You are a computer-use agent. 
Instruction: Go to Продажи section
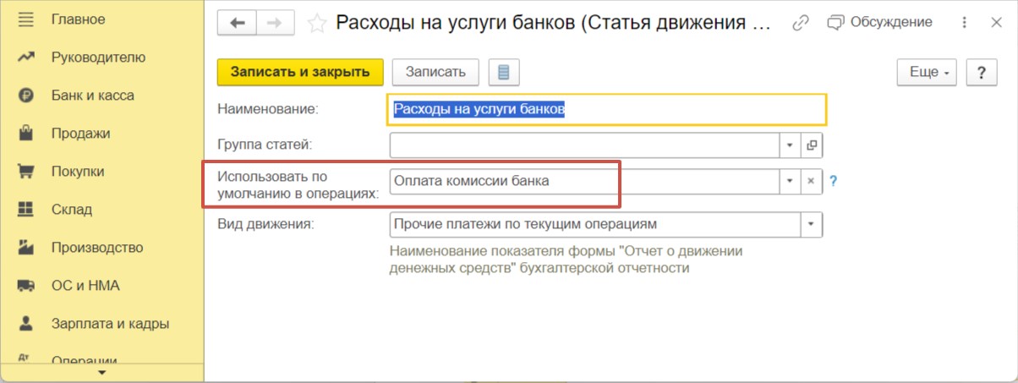tap(80, 134)
